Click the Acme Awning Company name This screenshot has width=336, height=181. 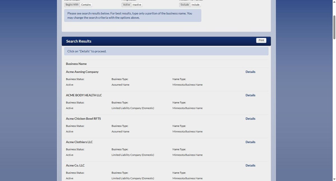82,72
